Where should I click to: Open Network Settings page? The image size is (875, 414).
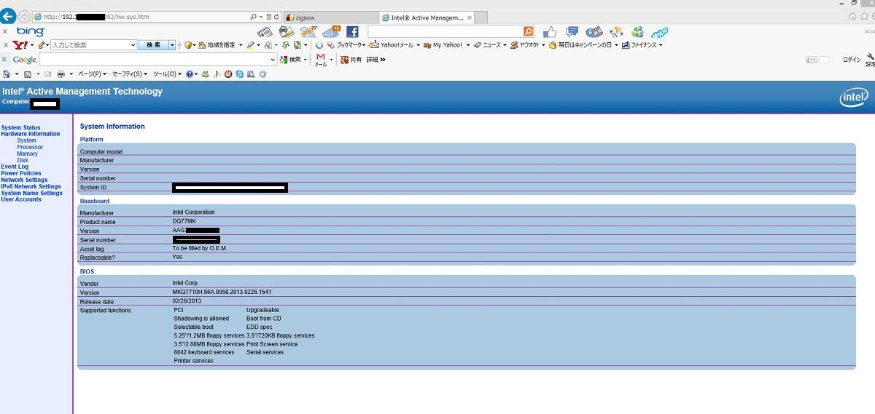click(24, 180)
